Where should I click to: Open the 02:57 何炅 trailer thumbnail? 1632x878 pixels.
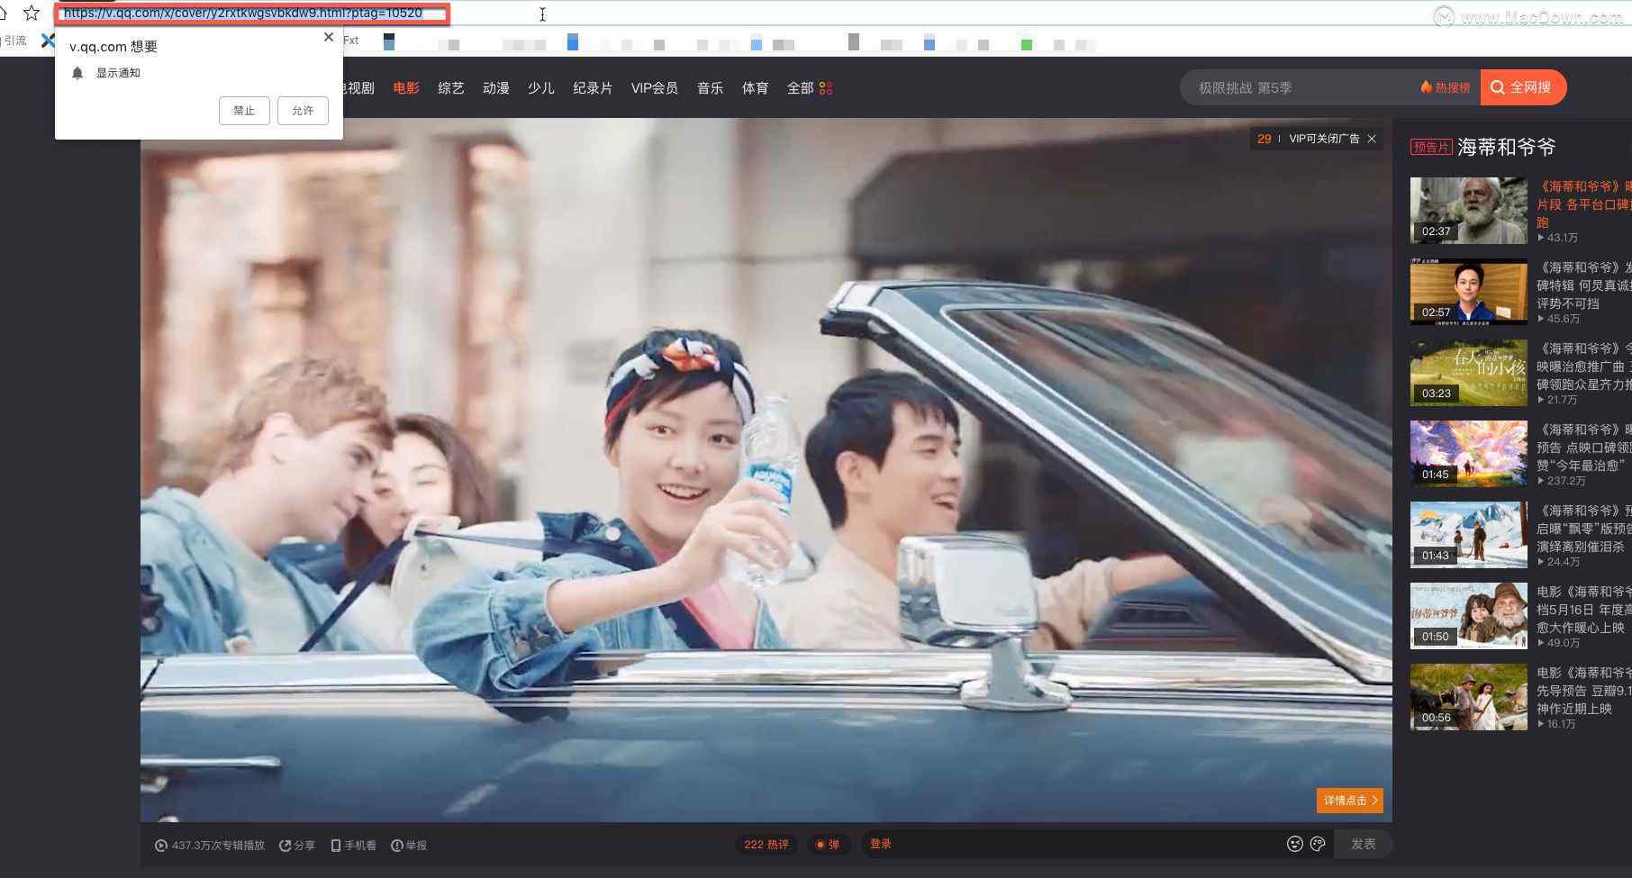tap(1469, 292)
